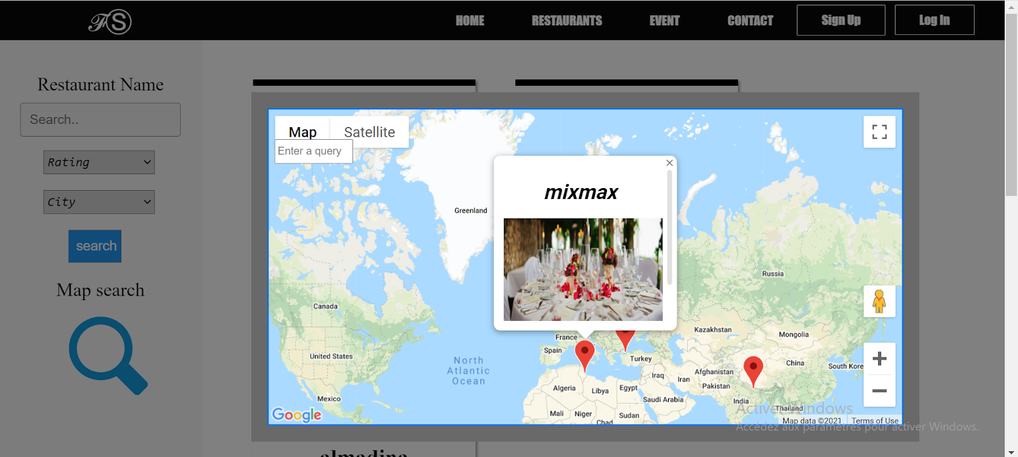Click the scrollbar up arrow
The height and width of the screenshot is (457, 1018).
(1011, 6)
